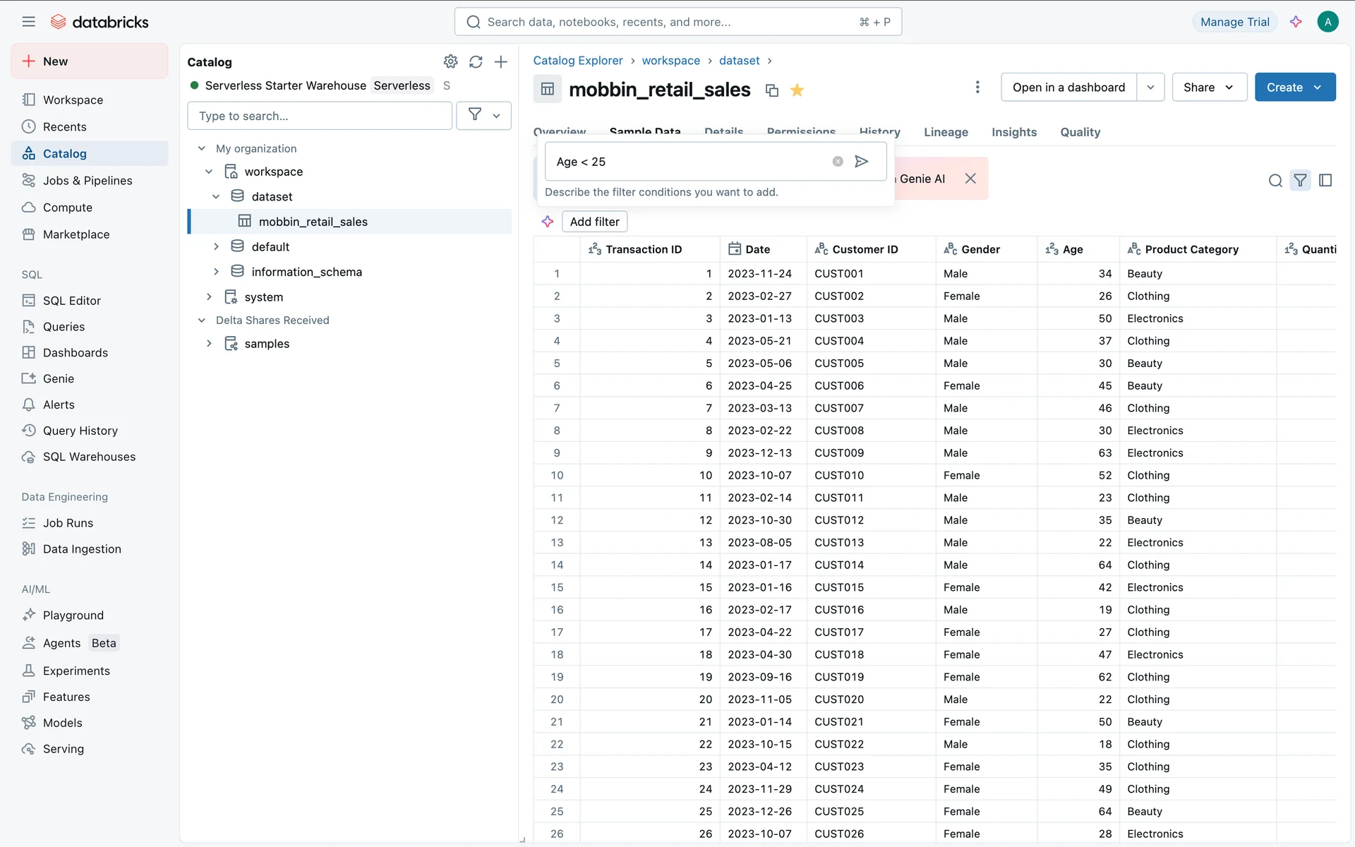Click the plus icon to add catalog item
This screenshot has height=847, width=1355.
tap(501, 62)
